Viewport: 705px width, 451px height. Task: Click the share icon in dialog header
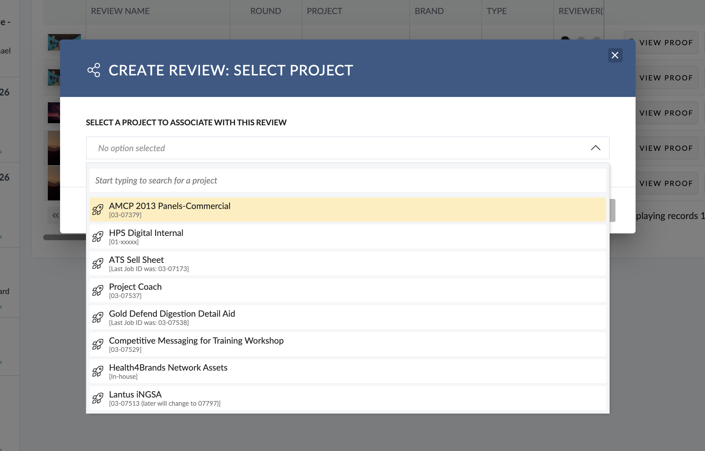click(x=94, y=70)
